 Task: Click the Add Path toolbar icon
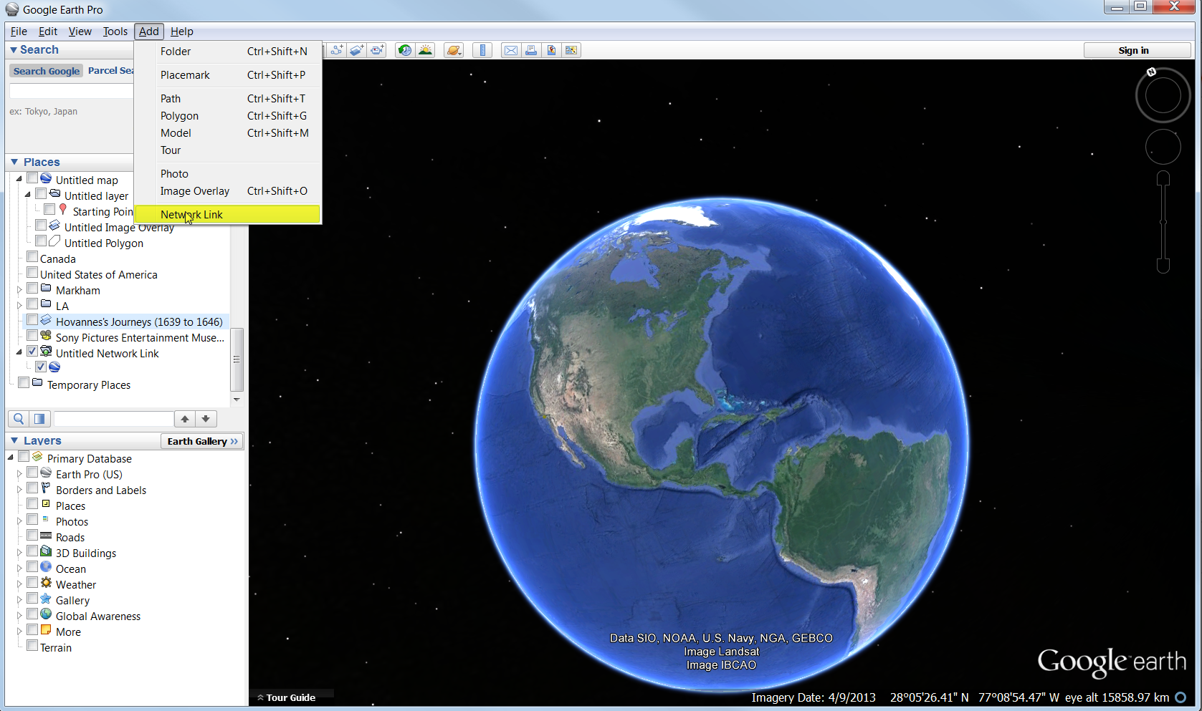coord(337,50)
